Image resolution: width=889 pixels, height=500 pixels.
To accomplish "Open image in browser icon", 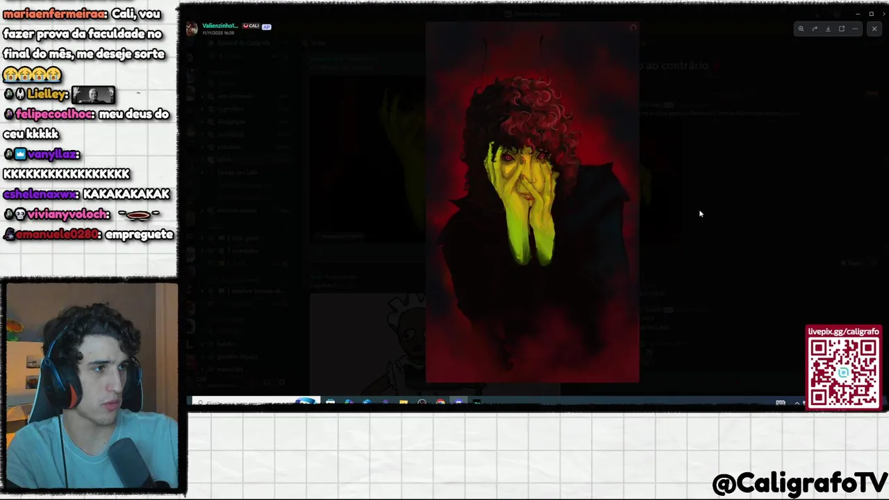I will tap(841, 28).
